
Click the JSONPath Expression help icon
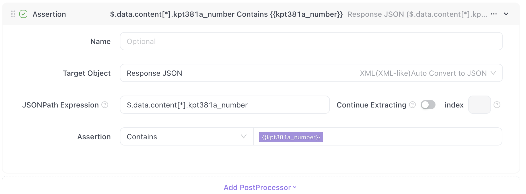(x=105, y=105)
